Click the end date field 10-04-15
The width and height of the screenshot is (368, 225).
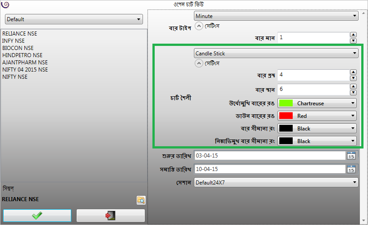(x=270, y=169)
